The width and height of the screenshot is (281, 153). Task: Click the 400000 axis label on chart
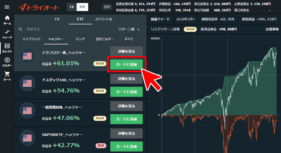[x=155, y=38]
